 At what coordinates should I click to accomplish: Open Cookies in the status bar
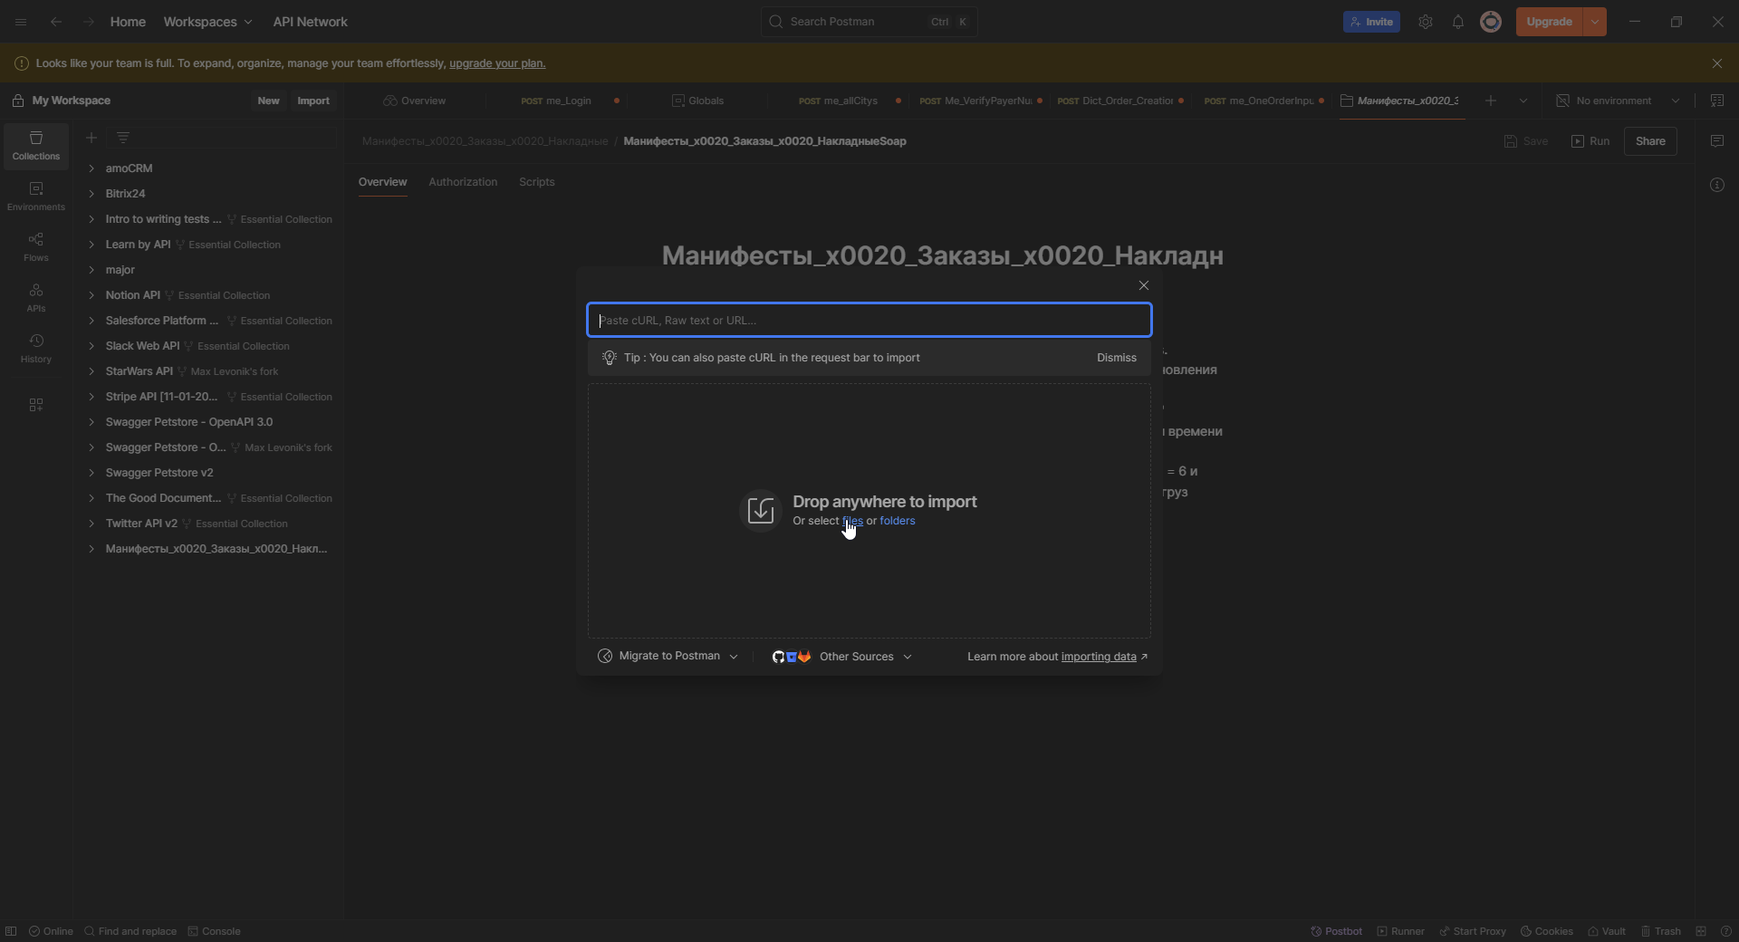pos(1547,931)
